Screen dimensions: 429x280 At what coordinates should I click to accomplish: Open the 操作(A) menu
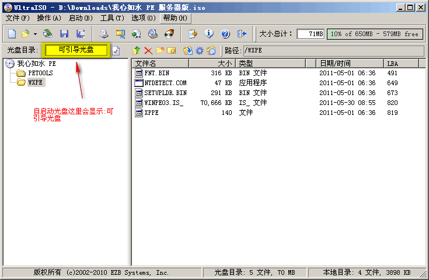click(49, 18)
